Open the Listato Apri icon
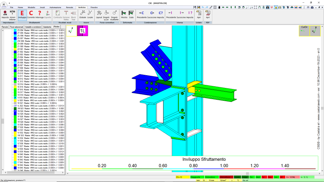The width and height of the screenshot is (324, 182). click(199, 14)
